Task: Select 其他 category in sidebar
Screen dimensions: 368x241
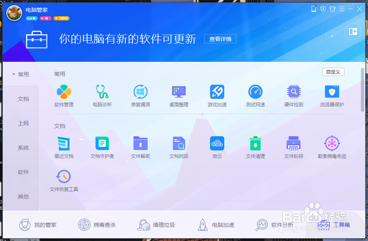Action: [x=23, y=197]
